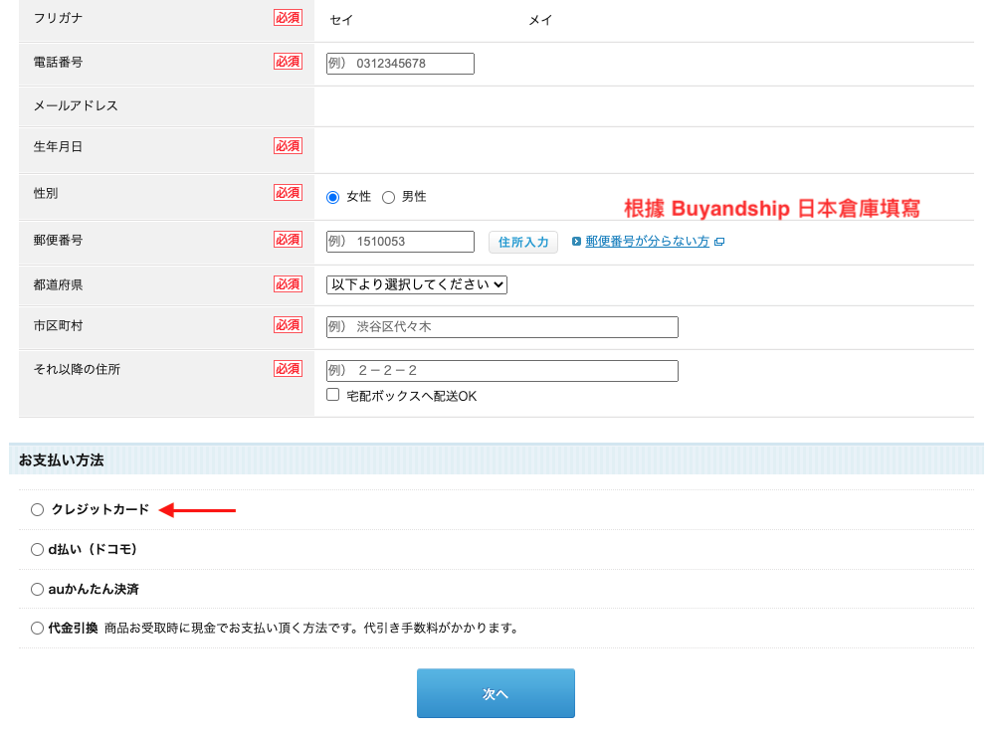Select the 男性 gender radio button
Viewport: 997px width, 731px height.
point(388,197)
